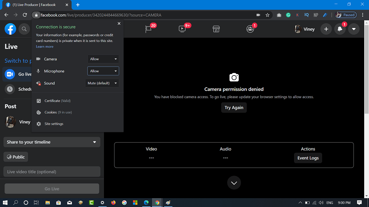Open notifications bell icon
Screen dimensions: 369x207
tap(340, 29)
